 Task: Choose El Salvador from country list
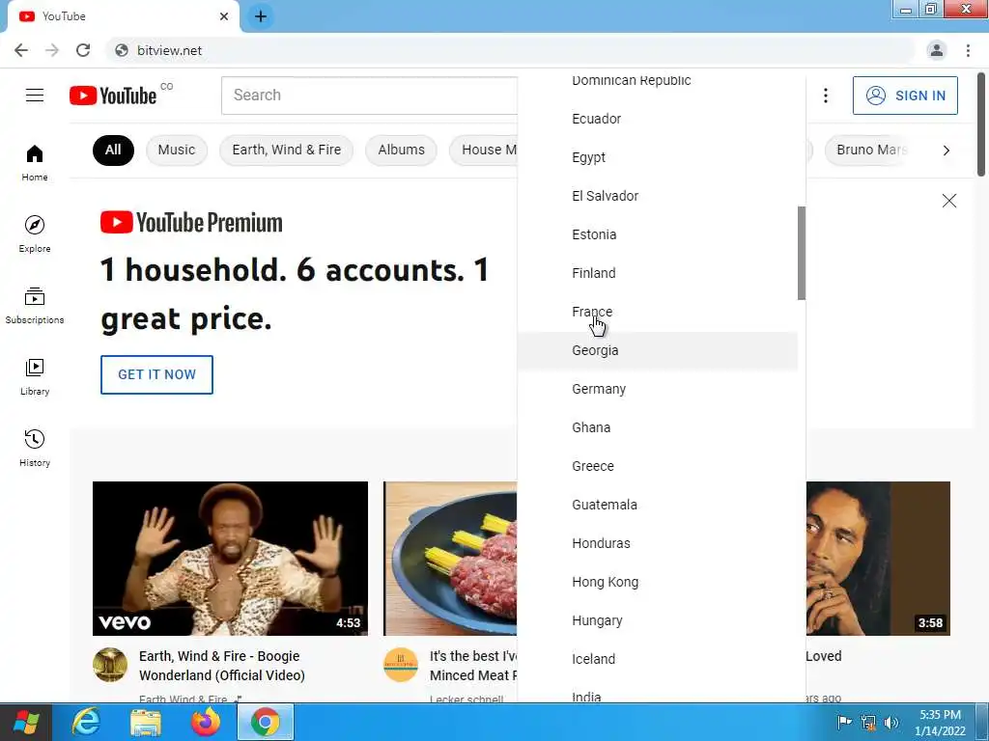coord(657,196)
